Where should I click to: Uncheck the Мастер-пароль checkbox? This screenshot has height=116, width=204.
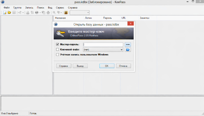pyautogui.click(x=58, y=45)
